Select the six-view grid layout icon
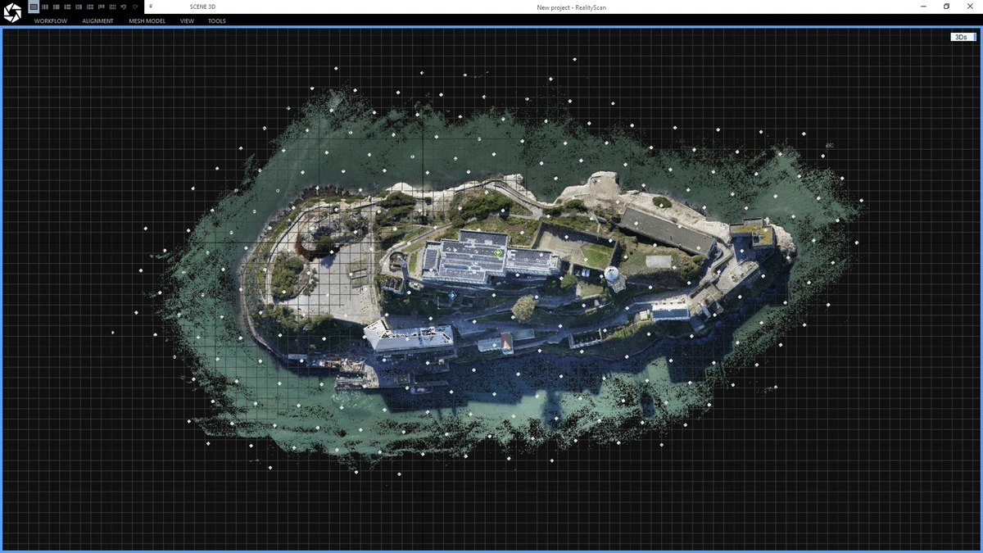This screenshot has width=983, height=553. pyautogui.click(x=89, y=7)
